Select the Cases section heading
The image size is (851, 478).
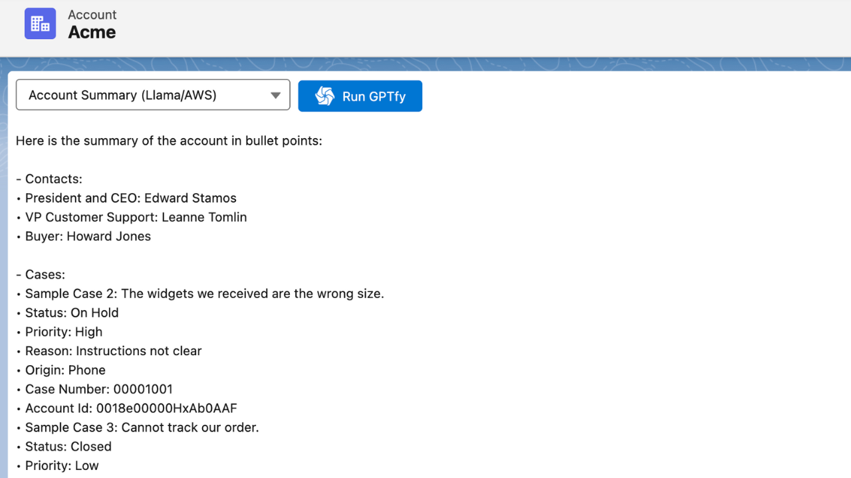(x=45, y=275)
